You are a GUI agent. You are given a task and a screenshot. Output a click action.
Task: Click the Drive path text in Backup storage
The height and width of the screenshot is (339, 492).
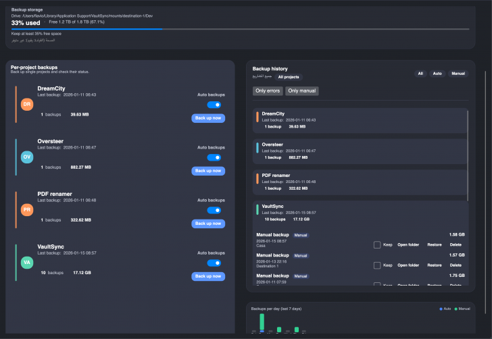82,16
